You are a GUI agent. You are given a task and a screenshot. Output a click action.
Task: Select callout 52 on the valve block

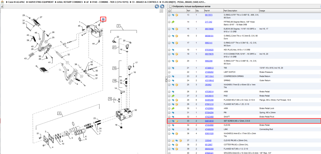pyautogui.click(x=135, y=110)
